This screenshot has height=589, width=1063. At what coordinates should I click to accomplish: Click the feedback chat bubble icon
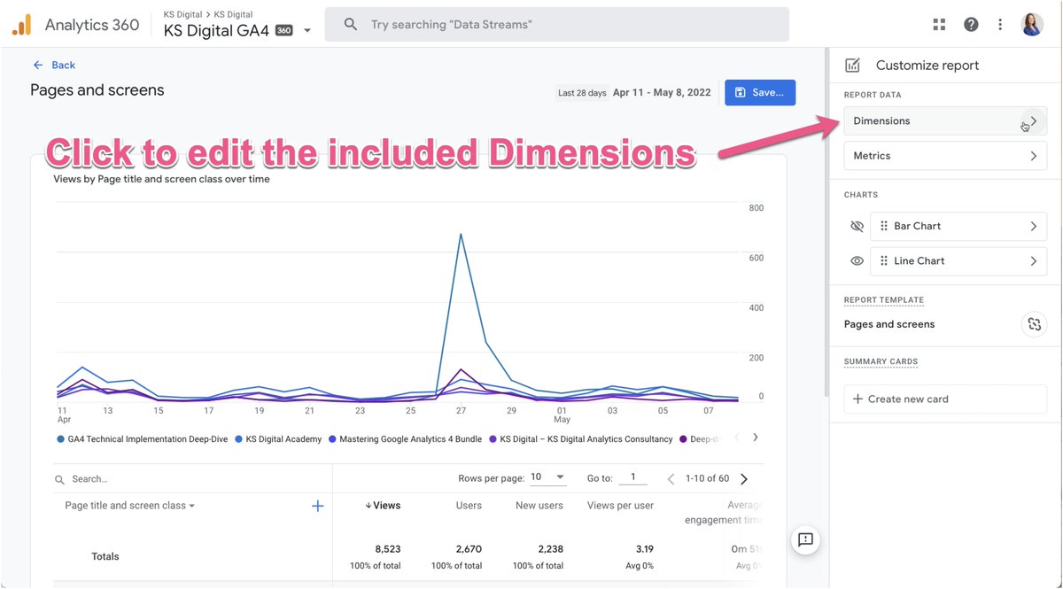coord(805,539)
